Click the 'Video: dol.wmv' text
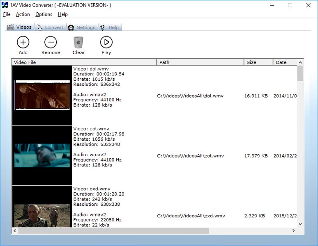Viewport: 318px width, 246px height. pos(91,69)
